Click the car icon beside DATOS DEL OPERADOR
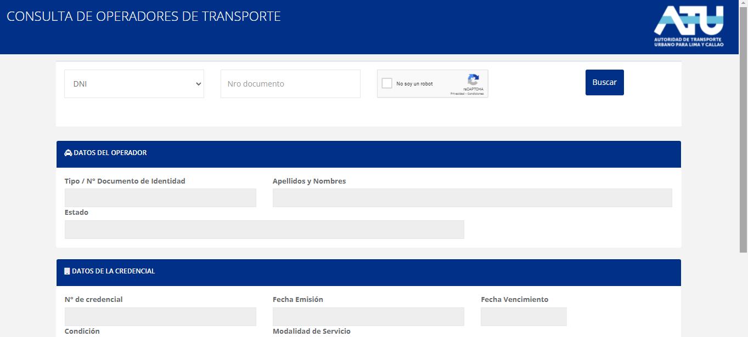 click(x=68, y=152)
